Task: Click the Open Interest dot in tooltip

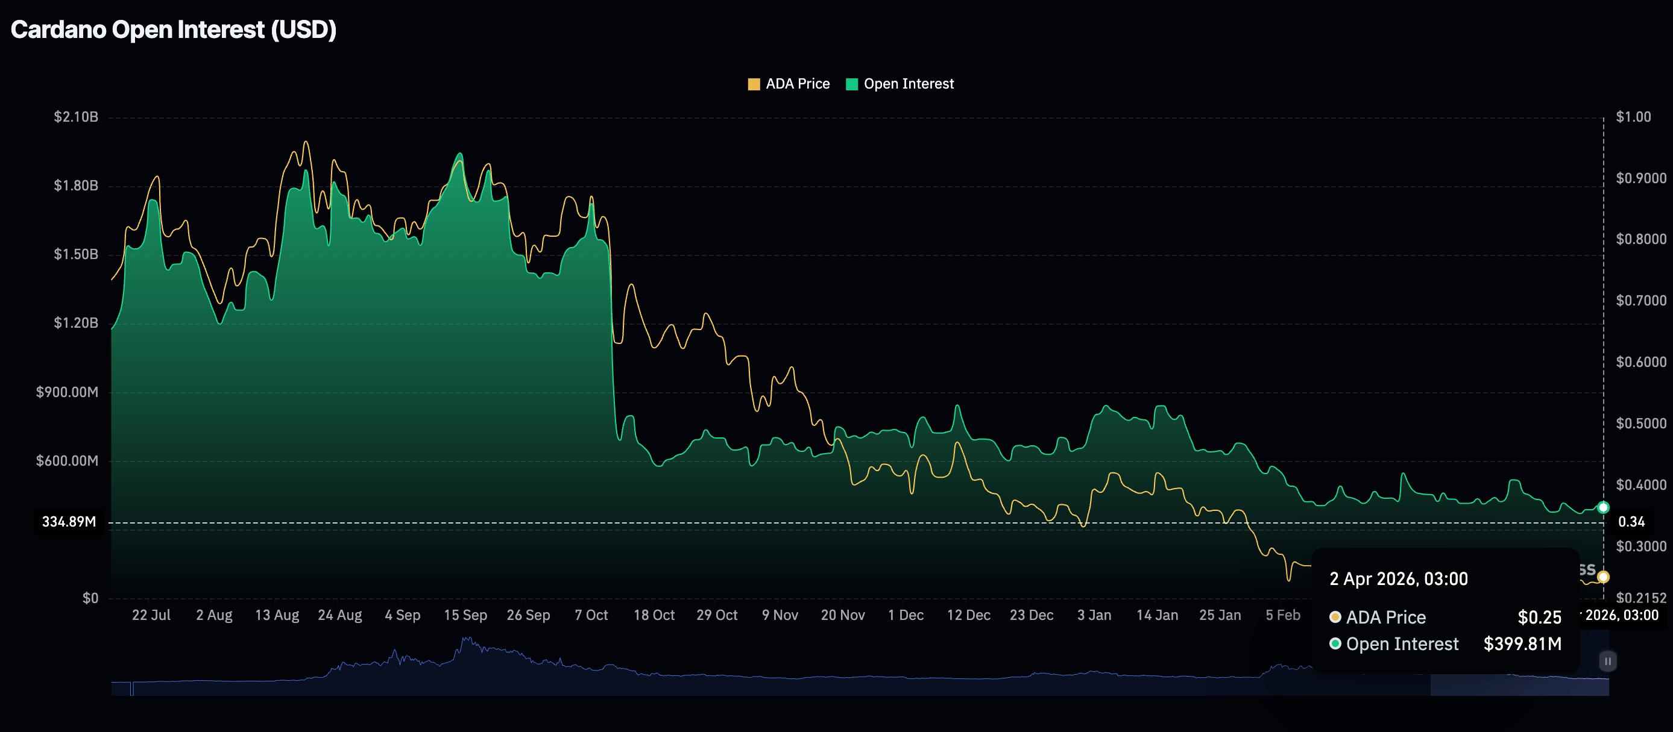Action: (1335, 644)
